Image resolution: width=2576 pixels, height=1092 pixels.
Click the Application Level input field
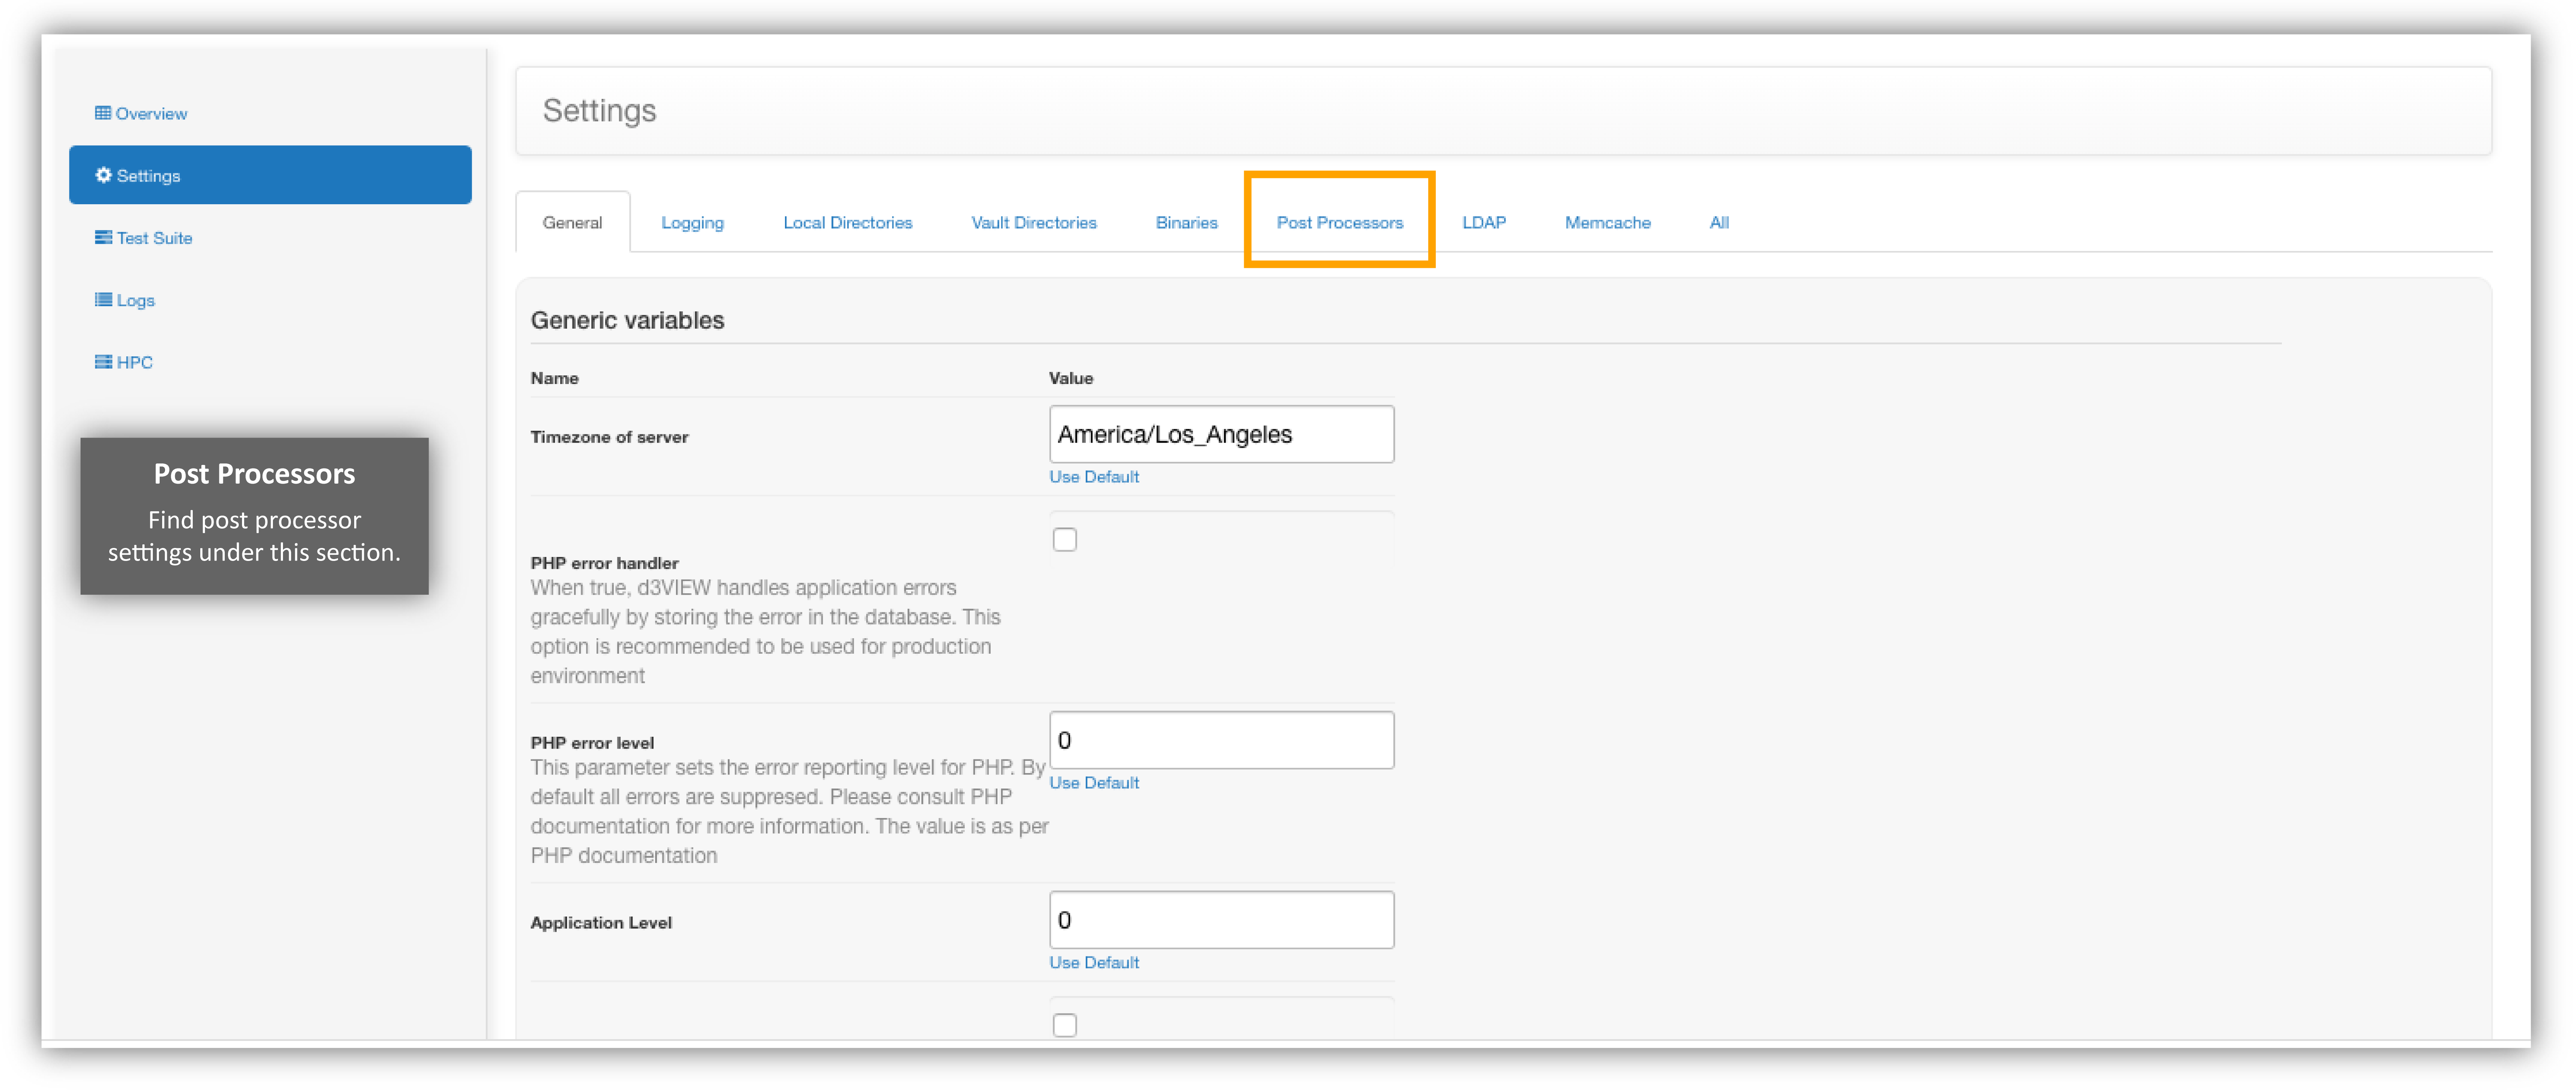(1221, 920)
